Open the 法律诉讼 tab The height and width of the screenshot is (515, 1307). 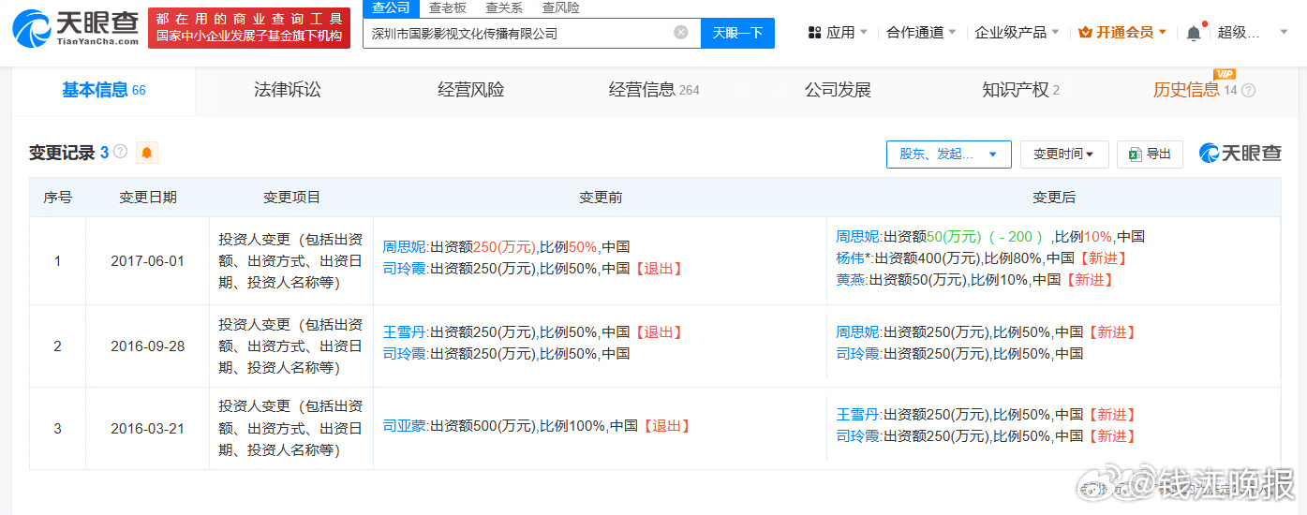[x=287, y=91]
